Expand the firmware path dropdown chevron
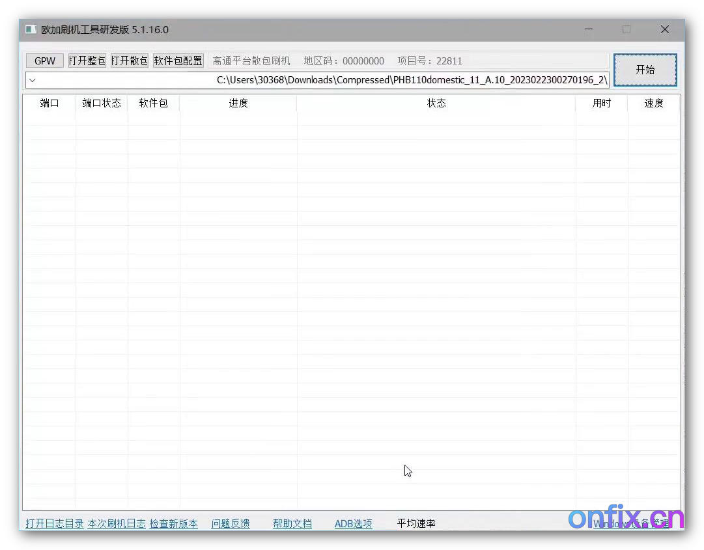This screenshot has height=550, width=704. 32,80
